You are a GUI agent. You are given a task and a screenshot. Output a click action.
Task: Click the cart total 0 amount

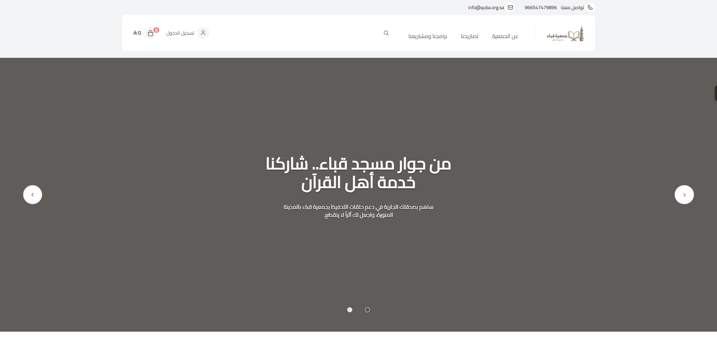(x=137, y=33)
